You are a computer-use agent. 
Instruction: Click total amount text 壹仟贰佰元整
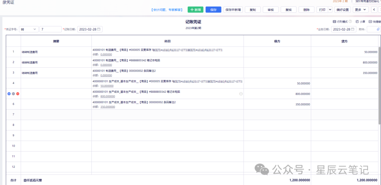[32, 180]
